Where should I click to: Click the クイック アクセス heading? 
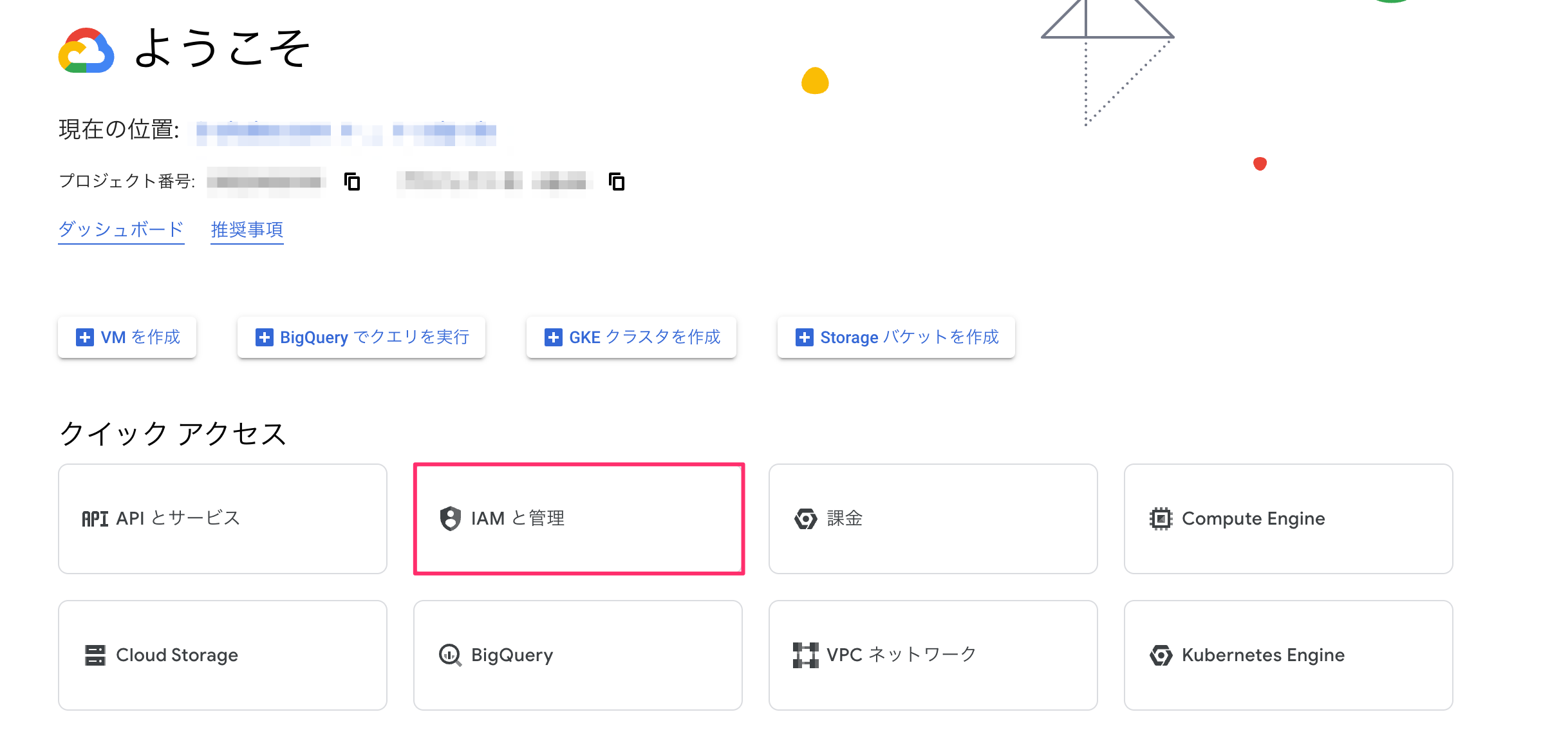pos(173,434)
